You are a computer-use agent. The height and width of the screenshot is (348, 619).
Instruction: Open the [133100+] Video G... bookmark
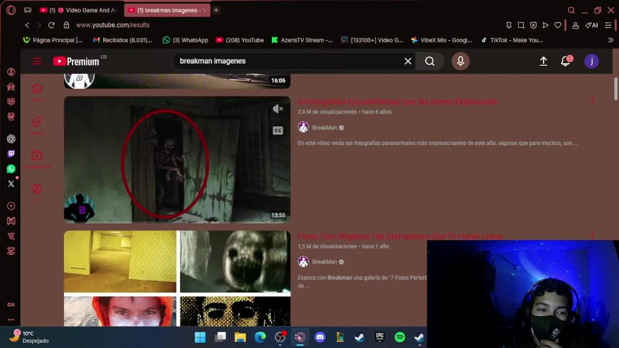[x=372, y=40]
